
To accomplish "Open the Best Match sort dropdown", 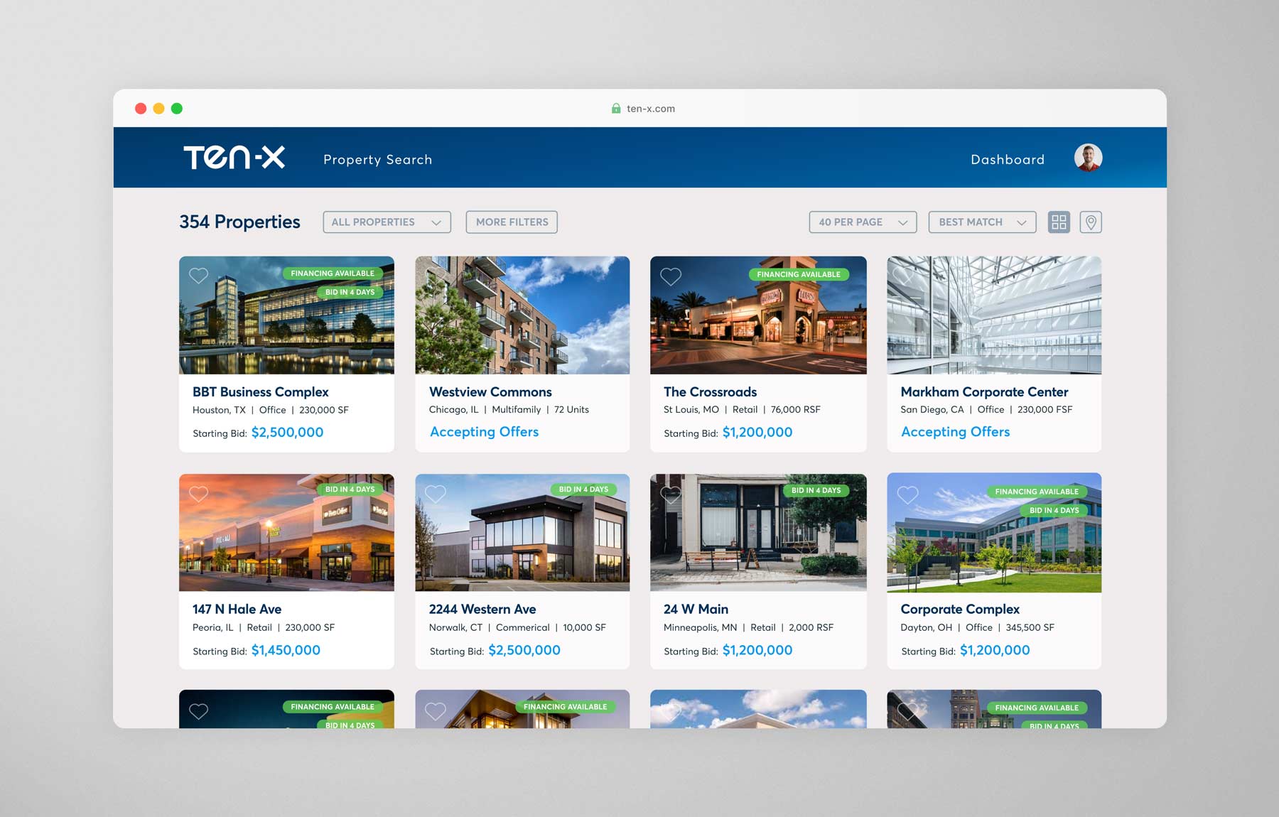I will click(982, 222).
